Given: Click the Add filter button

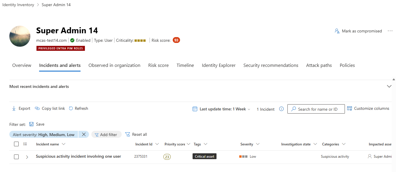Looking at the screenshot, I should (106, 134).
